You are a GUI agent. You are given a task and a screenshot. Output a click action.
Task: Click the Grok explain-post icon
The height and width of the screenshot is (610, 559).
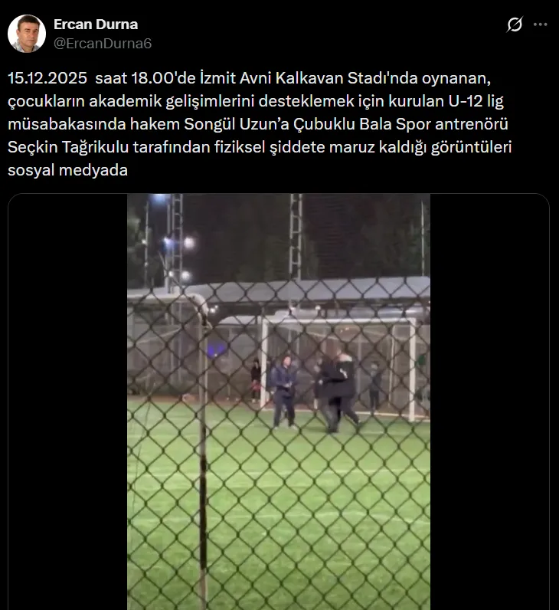point(515,25)
